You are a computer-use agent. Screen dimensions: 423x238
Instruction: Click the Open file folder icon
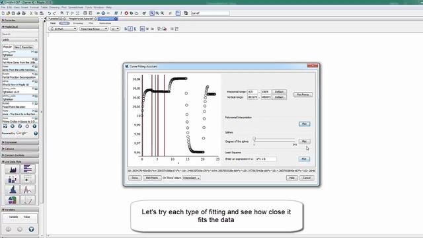8,13
